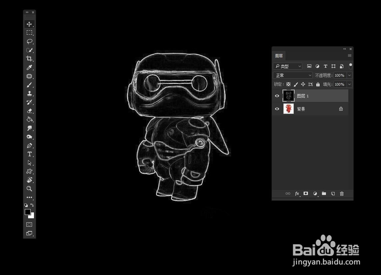The width and height of the screenshot is (381, 275).
Task: Select the Type tool
Action: (29, 154)
